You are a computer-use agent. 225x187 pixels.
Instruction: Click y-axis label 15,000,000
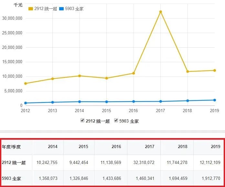12,62
